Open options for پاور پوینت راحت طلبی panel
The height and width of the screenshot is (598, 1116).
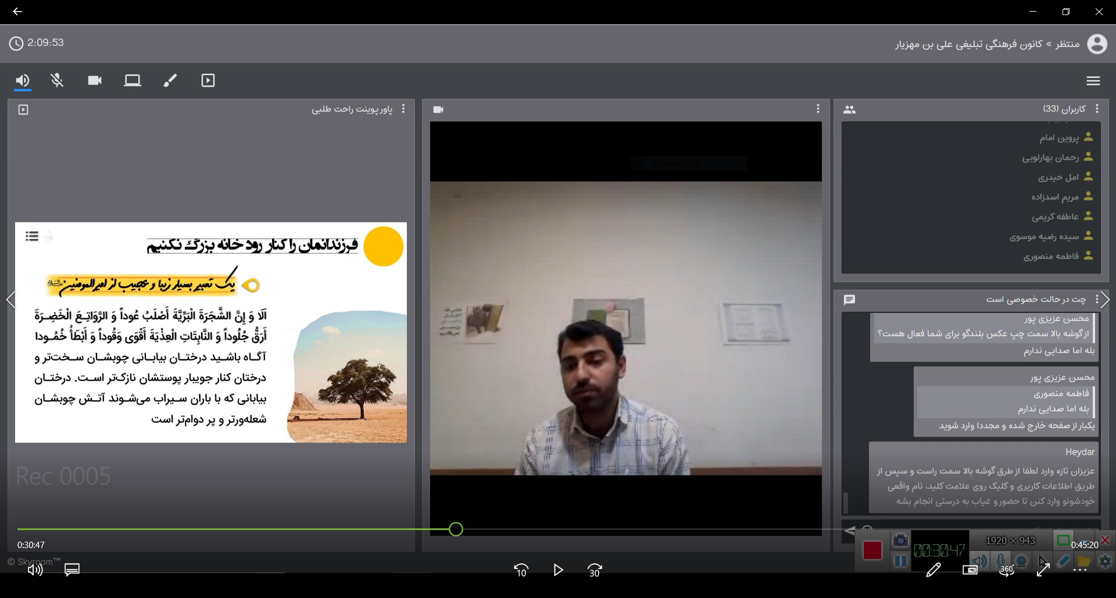(403, 109)
